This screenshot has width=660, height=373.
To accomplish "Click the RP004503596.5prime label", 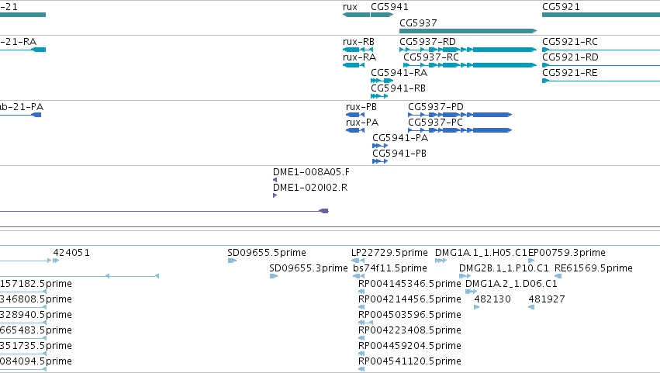I will (409, 315).
